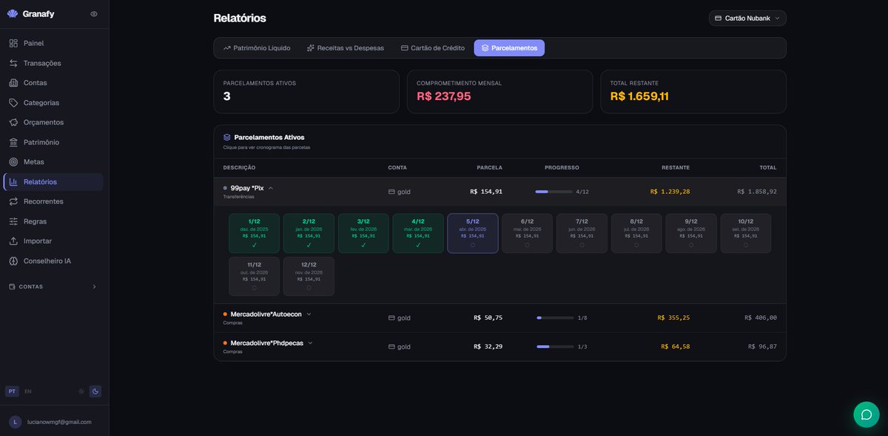Open Patrimônio from sidebar

[x=53, y=142]
